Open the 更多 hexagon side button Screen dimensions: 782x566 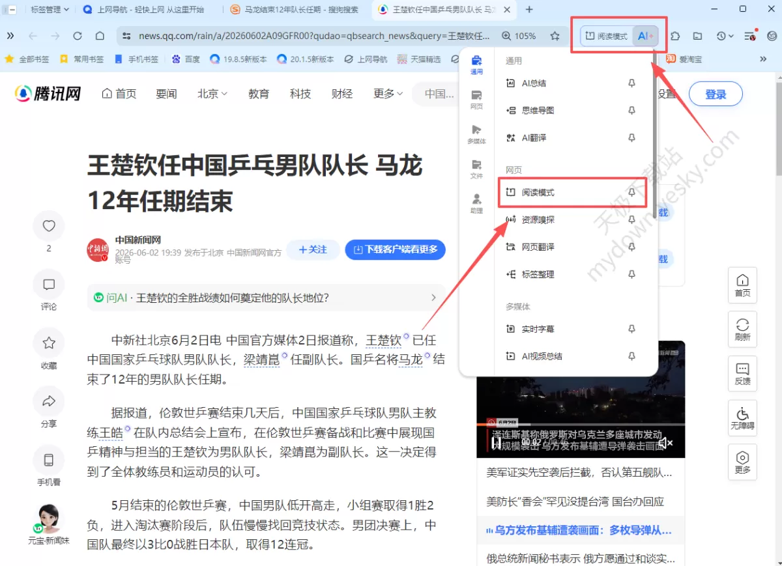point(742,462)
